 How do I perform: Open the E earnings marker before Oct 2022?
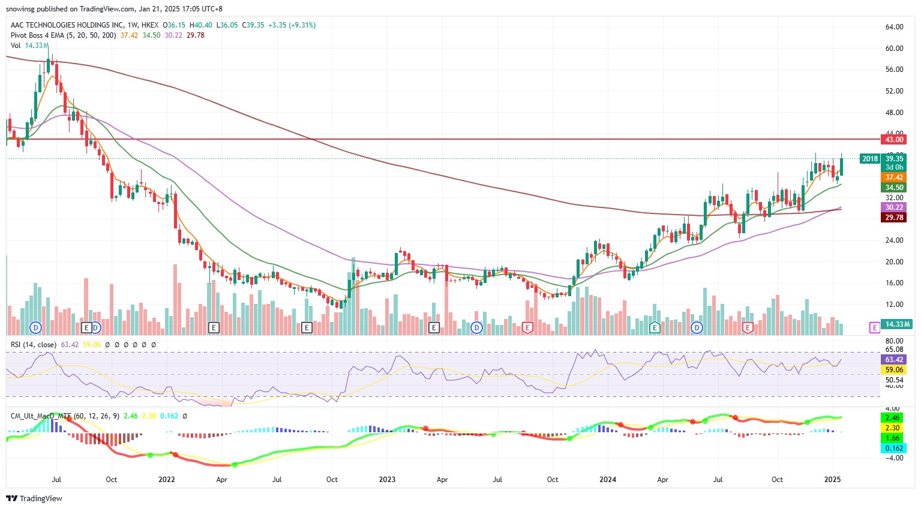coord(307,327)
